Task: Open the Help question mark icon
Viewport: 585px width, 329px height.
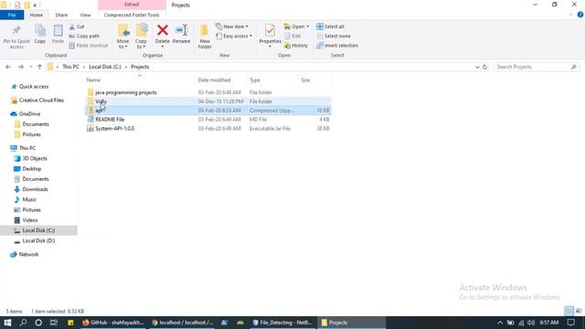Action: (x=580, y=15)
